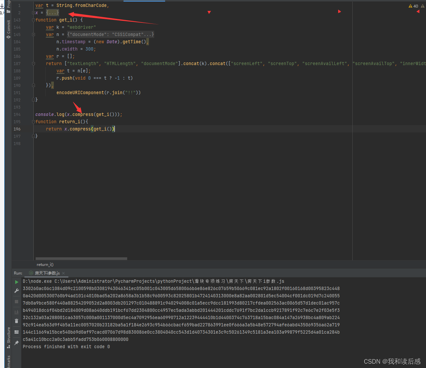Click the Run: panel label

click(x=18, y=273)
